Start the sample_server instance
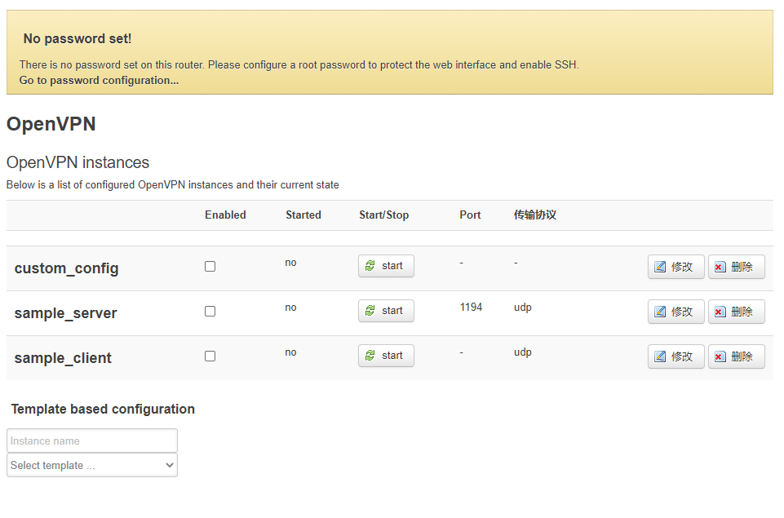The image size is (784, 518). (x=385, y=310)
